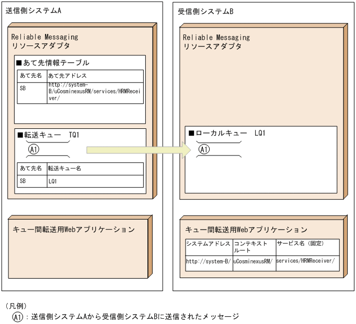The image size is (356, 324).
Task: Click the transfer arrow pointing to local queue LQ1
Action: click(x=139, y=150)
